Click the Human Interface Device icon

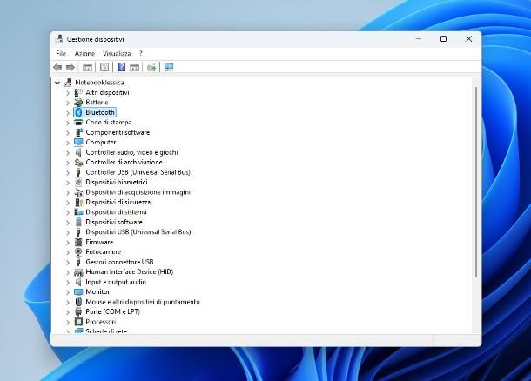pos(78,271)
